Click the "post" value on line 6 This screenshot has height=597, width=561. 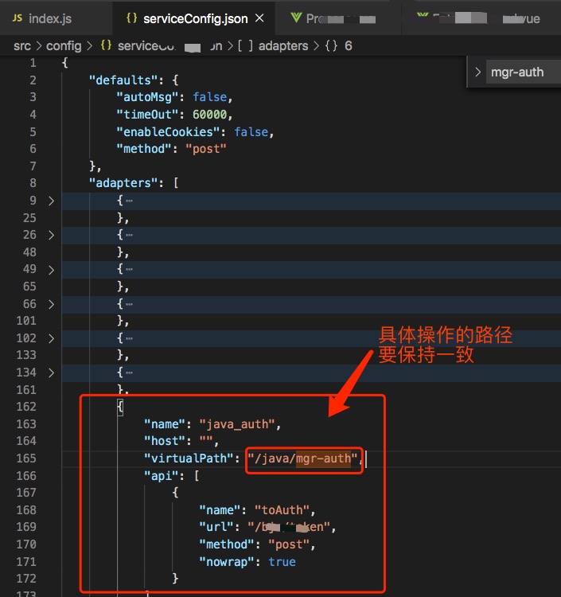click(205, 149)
